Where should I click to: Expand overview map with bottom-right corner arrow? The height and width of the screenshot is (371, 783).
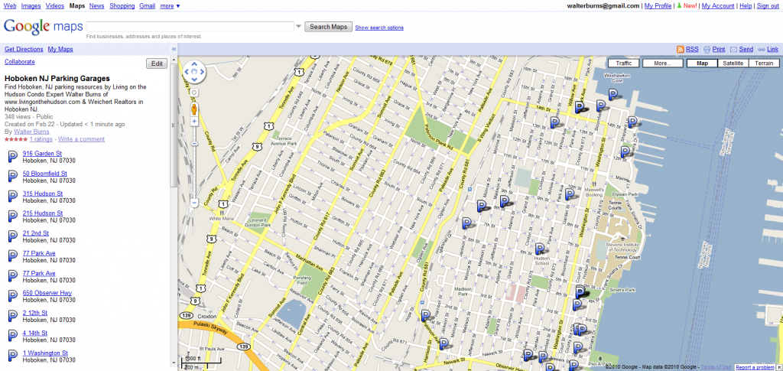point(779,367)
